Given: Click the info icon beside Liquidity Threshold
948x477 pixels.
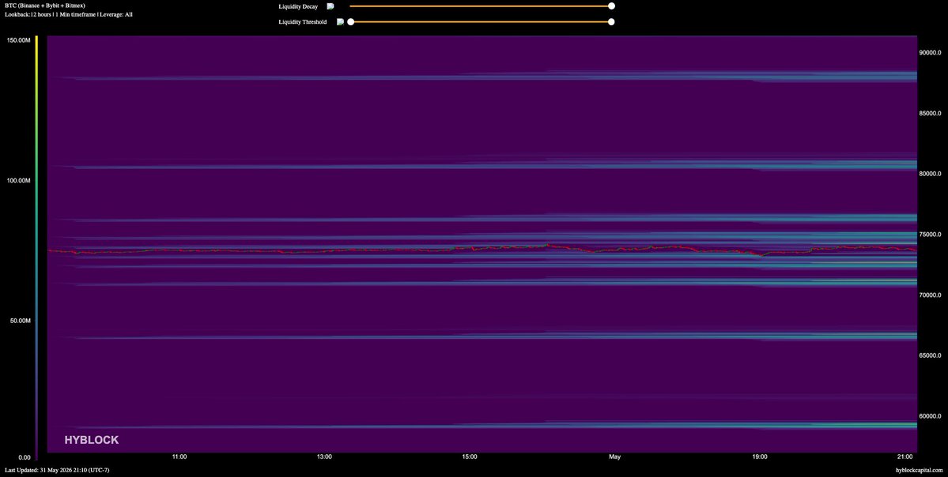Looking at the screenshot, I should point(341,22).
